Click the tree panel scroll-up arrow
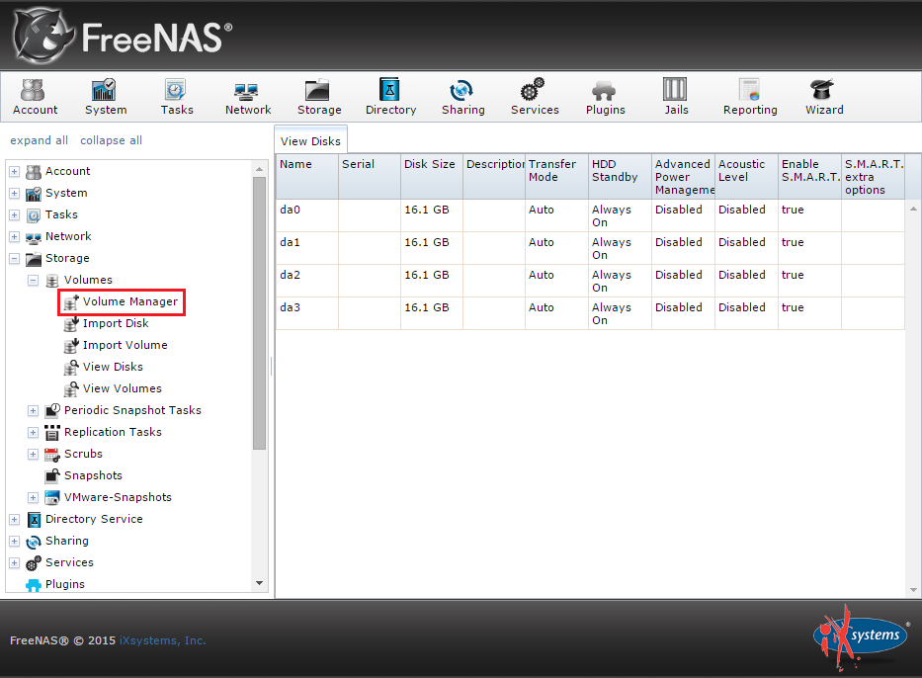This screenshot has width=922, height=678. click(x=259, y=169)
